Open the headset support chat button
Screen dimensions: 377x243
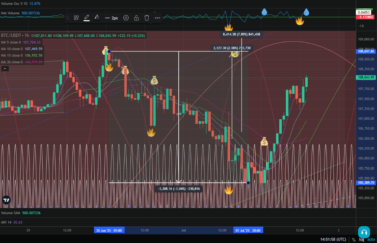click(x=364, y=232)
